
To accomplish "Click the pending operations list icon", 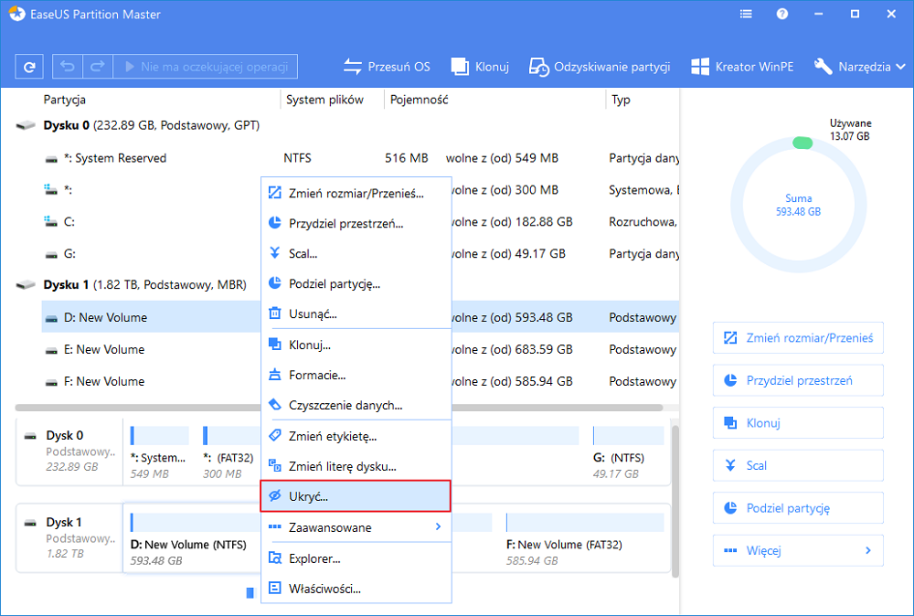I will click(x=745, y=14).
